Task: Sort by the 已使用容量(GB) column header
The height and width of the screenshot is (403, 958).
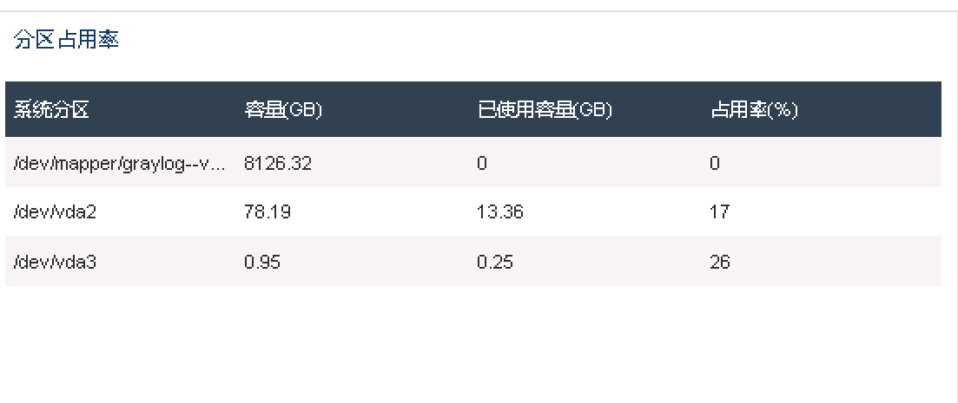Action: tap(545, 110)
